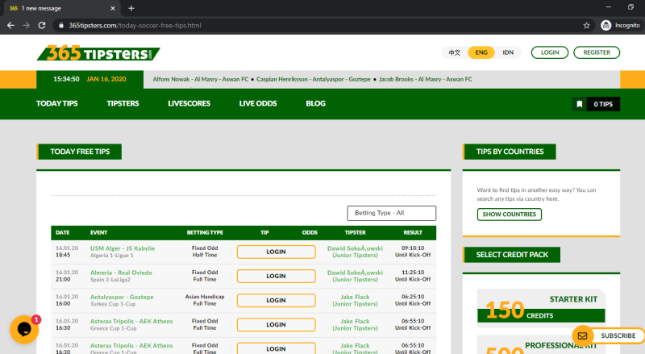Click LOGIN for USM Alger - JS Kabylie tip
645x354 pixels.
tap(276, 252)
